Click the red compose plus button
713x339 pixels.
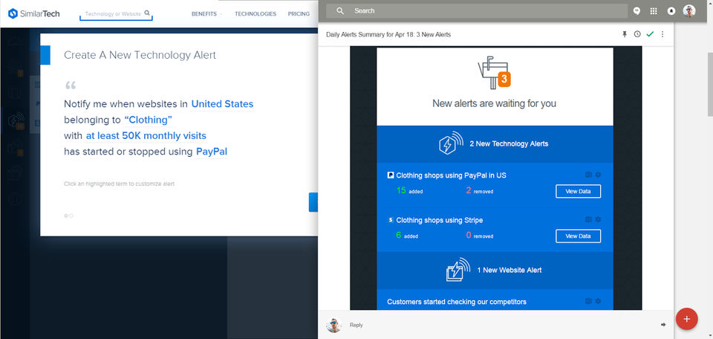(x=686, y=319)
